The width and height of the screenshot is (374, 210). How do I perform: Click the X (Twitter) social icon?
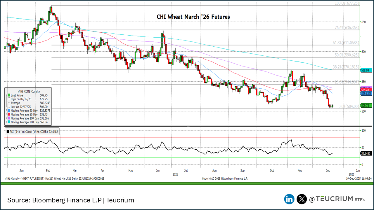[302, 199]
